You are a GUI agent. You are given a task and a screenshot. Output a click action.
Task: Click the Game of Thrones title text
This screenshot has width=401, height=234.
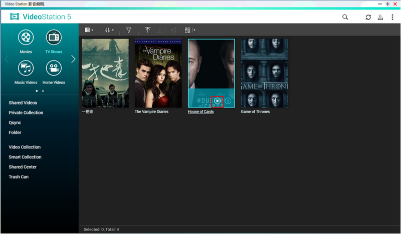pyautogui.click(x=255, y=112)
